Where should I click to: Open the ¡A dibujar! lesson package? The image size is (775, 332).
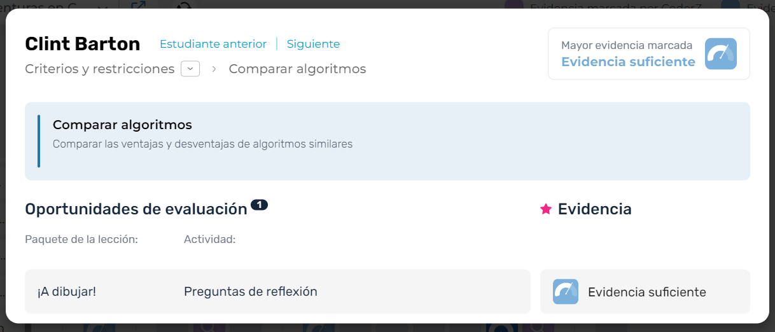pyautogui.click(x=67, y=292)
